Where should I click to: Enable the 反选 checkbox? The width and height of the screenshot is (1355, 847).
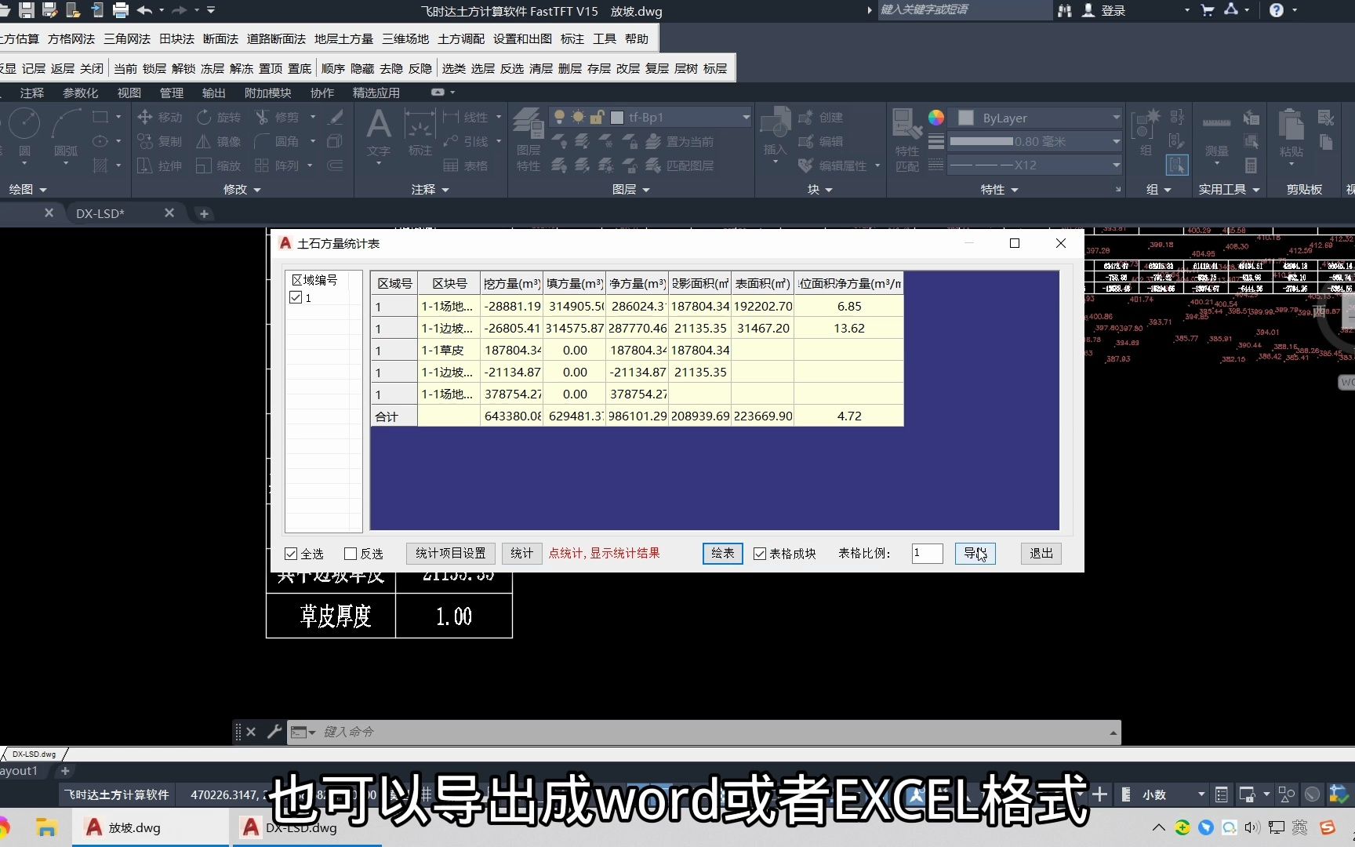(x=351, y=553)
